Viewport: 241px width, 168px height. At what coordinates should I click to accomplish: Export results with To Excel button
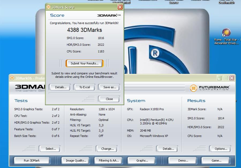click(x=85, y=87)
